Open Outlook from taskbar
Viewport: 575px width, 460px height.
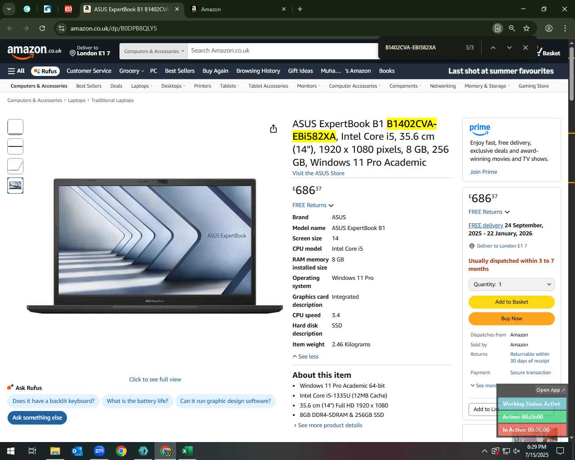point(77,451)
